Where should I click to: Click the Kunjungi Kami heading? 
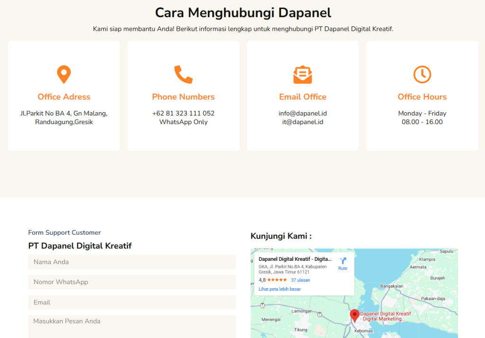[281, 236]
